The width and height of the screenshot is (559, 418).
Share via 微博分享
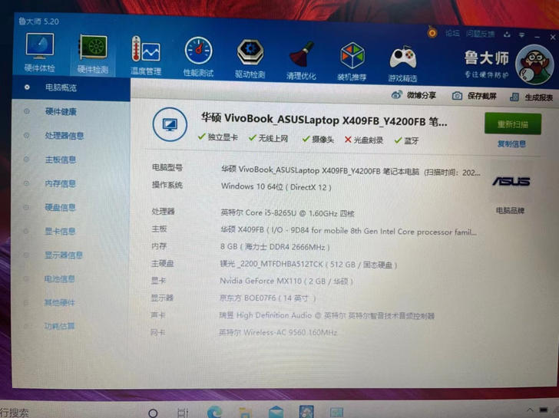[414, 95]
